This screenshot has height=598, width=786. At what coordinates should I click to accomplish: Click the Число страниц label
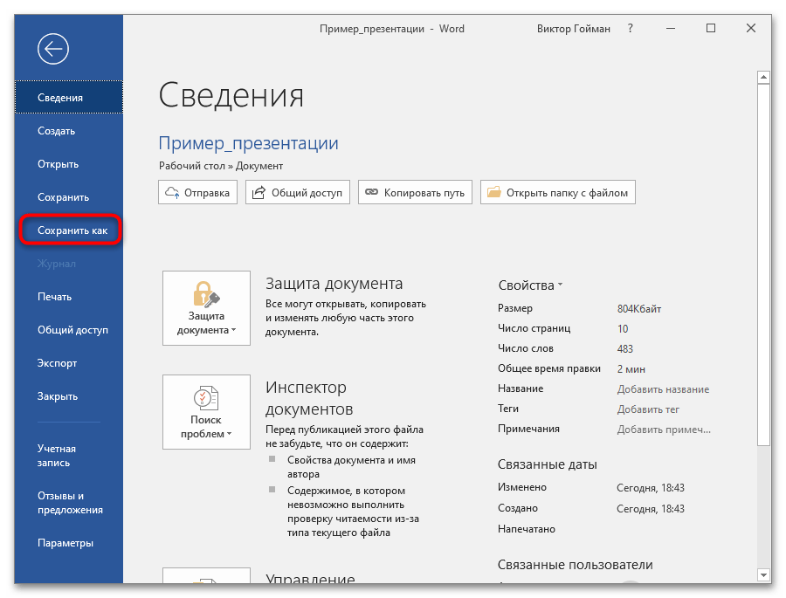point(534,328)
